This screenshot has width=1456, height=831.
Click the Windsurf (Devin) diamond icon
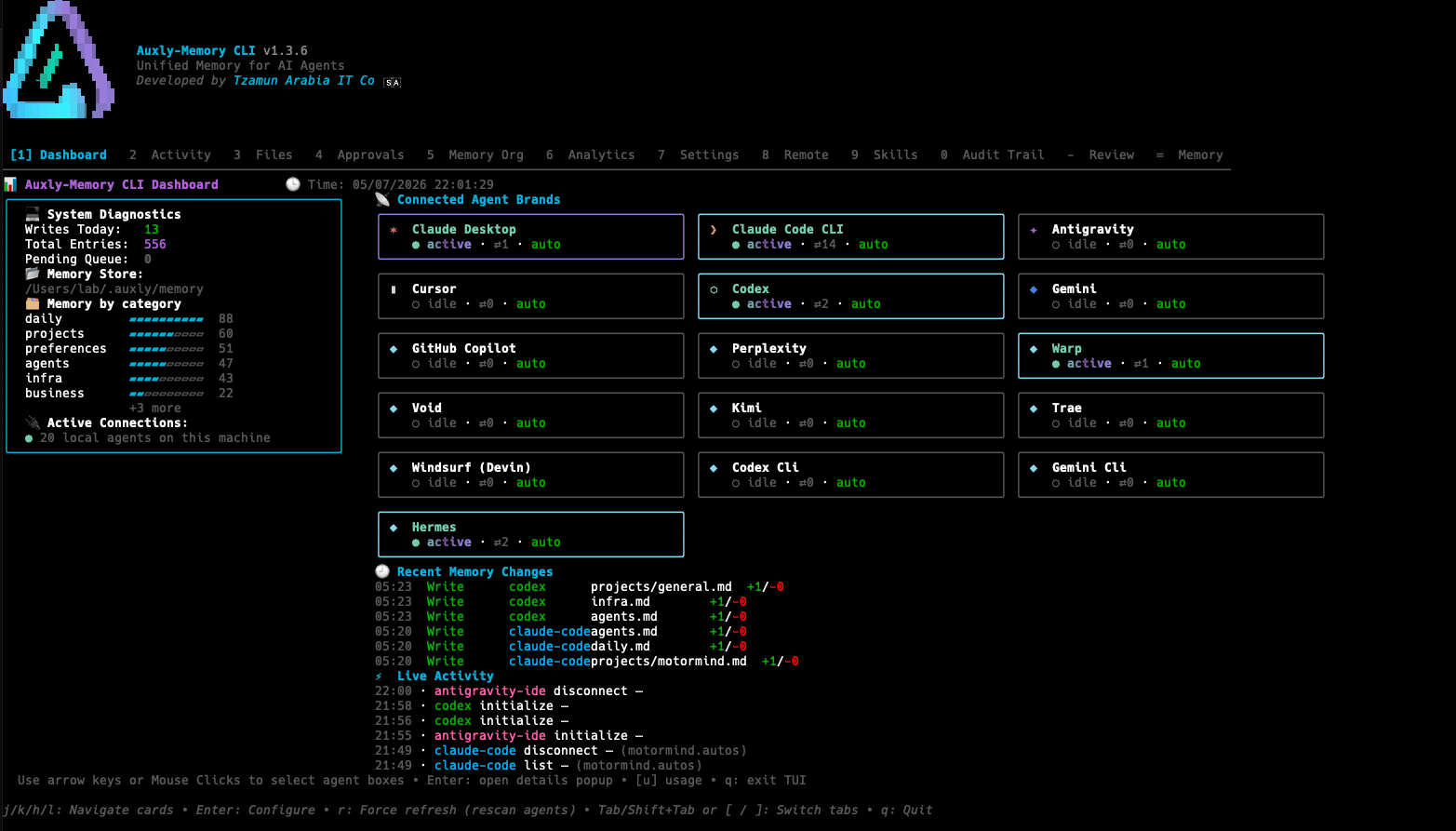(x=394, y=468)
